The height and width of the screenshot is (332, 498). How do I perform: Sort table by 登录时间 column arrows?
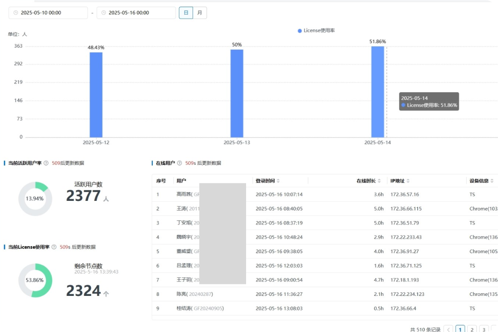(278, 181)
